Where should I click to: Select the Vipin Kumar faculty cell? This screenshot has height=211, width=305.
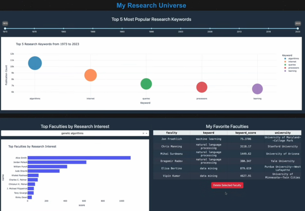[x=172, y=176]
